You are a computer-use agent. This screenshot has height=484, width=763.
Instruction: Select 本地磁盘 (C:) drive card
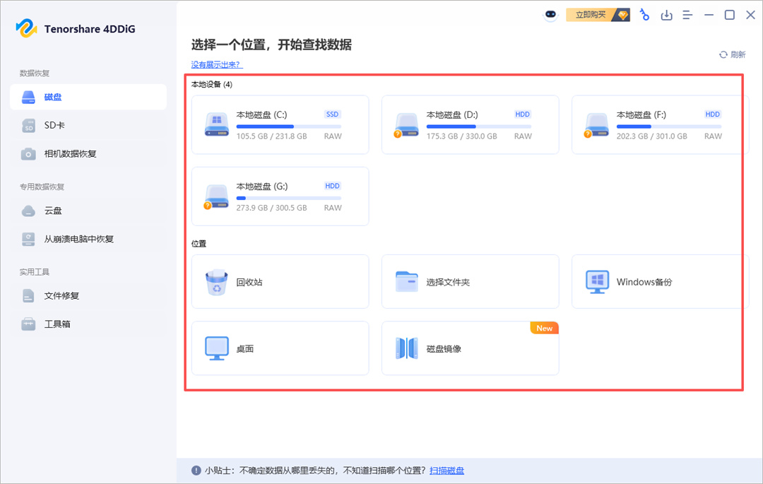click(x=280, y=125)
